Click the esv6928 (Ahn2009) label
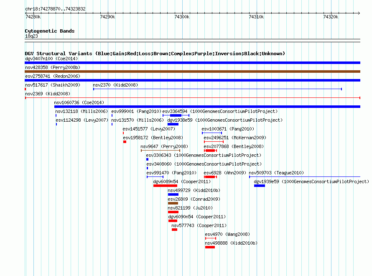Screen dimensions: 372x276 pos(225,173)
